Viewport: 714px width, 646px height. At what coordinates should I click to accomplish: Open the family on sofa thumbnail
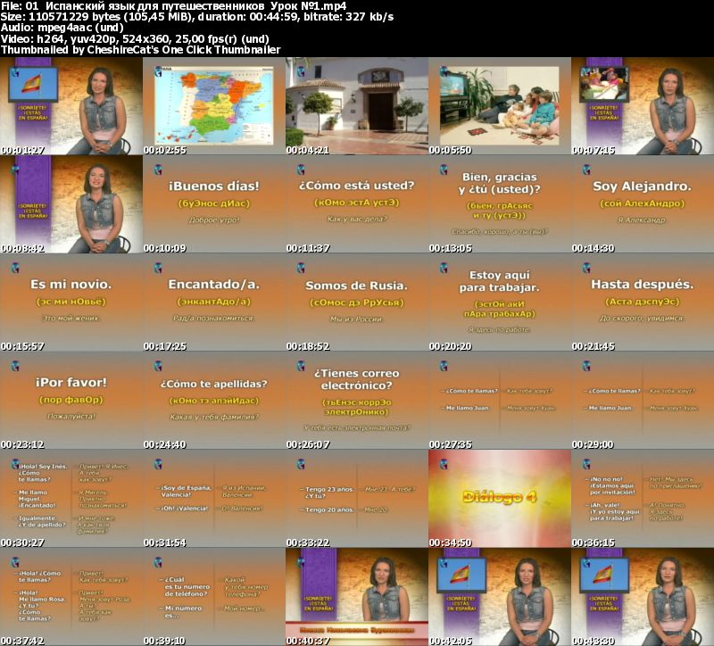pos(499,106)
